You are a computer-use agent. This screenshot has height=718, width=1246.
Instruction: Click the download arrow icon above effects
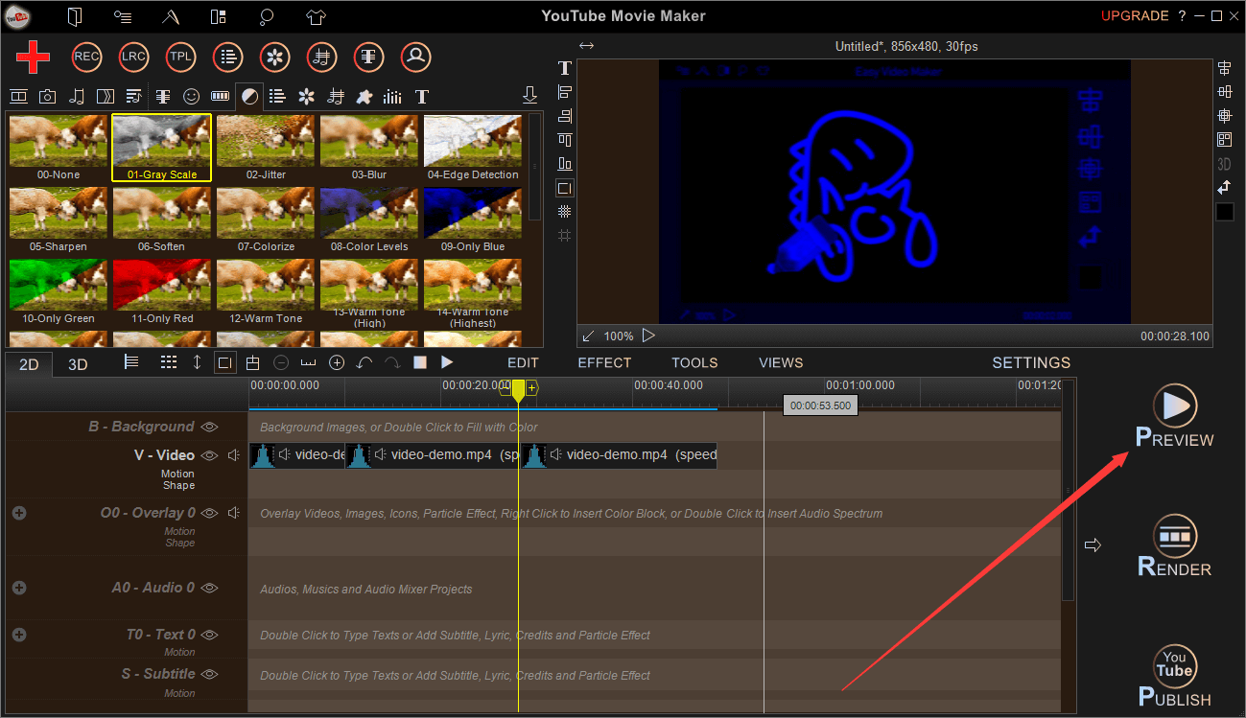coord(529,95)
